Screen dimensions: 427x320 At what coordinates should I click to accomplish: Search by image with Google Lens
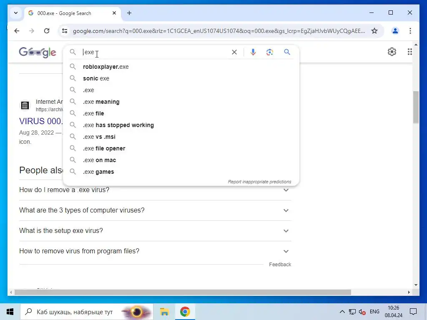click(x=270, y=52)
